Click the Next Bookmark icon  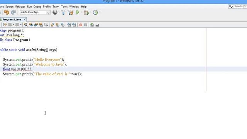58,25
